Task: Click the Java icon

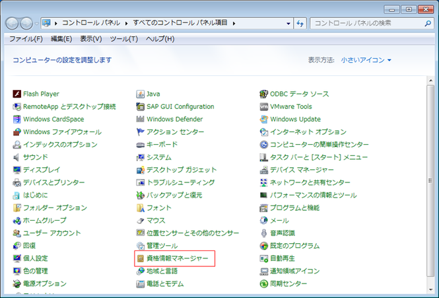Action: coord(140,94)
